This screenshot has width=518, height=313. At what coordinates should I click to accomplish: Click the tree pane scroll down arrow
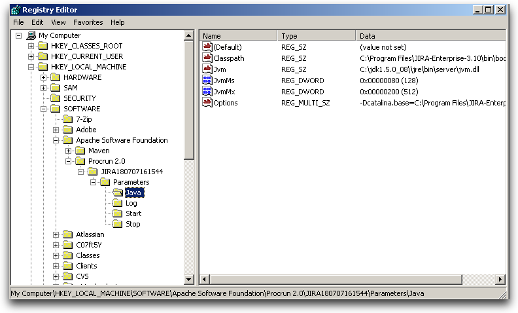pos(189,280)
